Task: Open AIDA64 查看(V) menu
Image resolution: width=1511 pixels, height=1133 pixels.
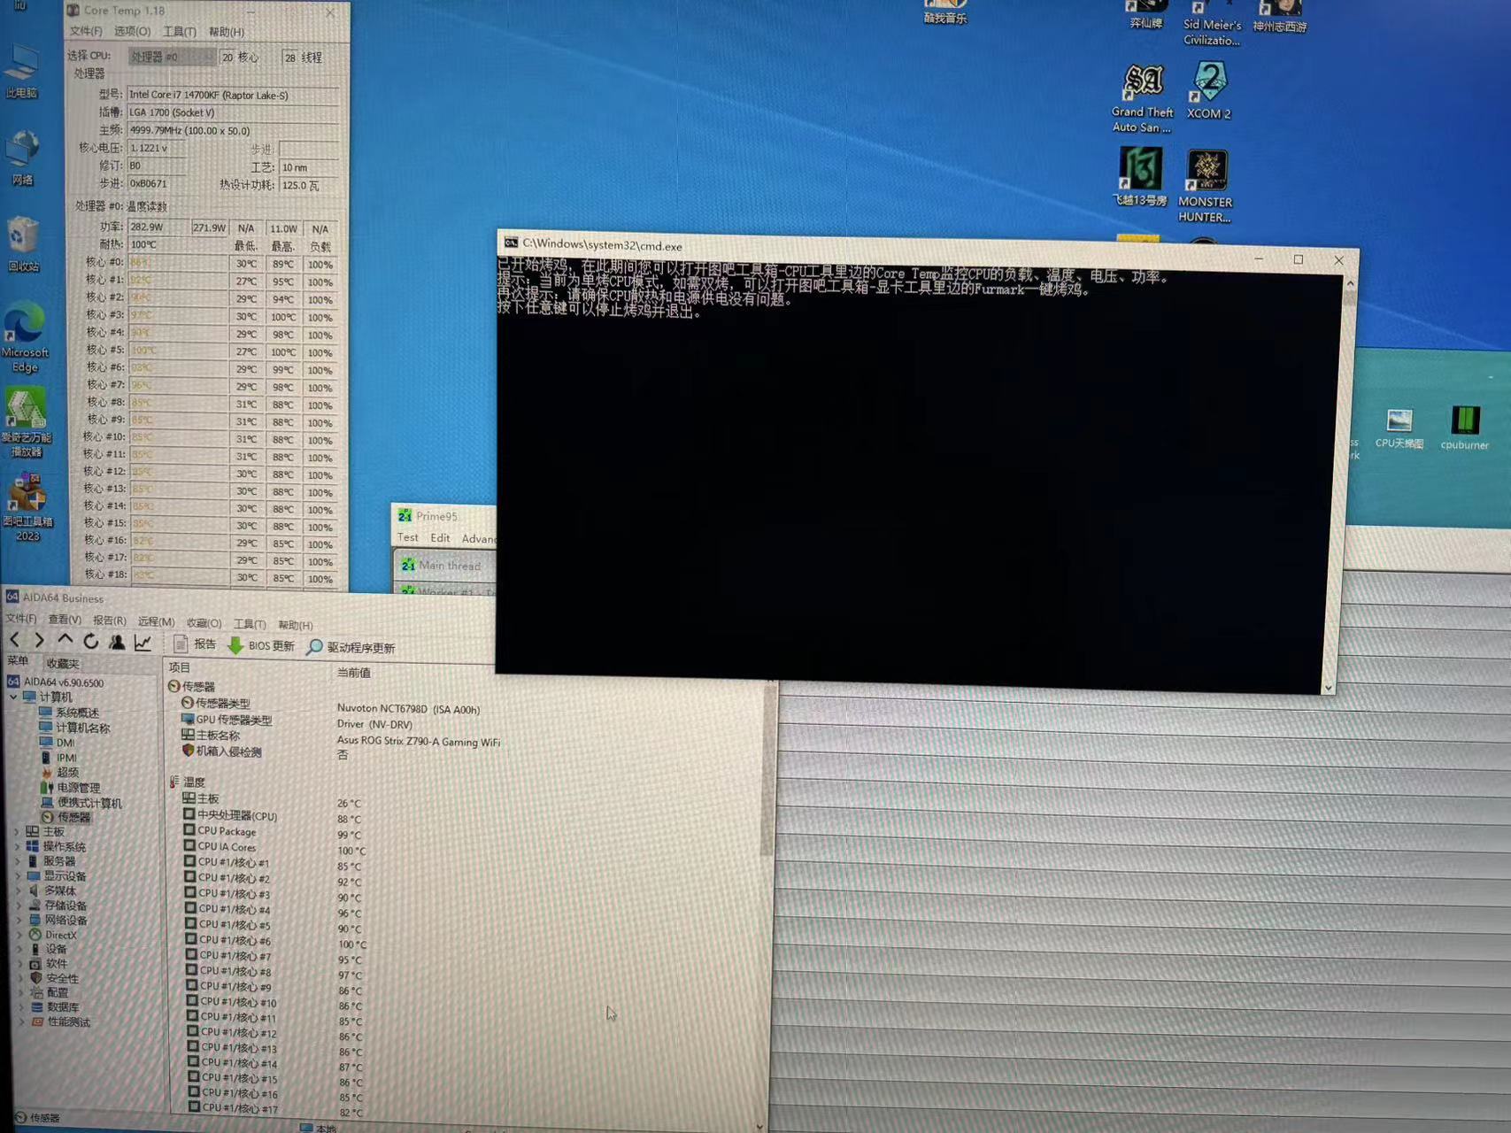Action: coord(65,620)
